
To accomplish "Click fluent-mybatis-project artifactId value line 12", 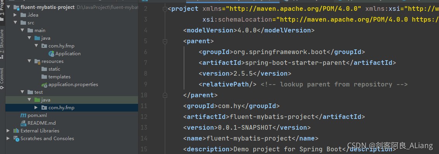I will (272, 117).
